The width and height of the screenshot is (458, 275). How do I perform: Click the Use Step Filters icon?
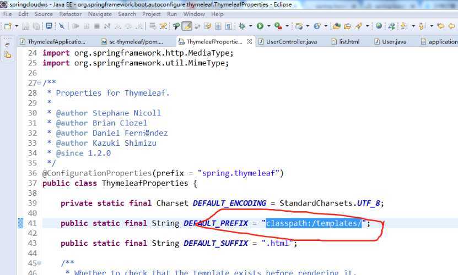click(x=163, y=26)
